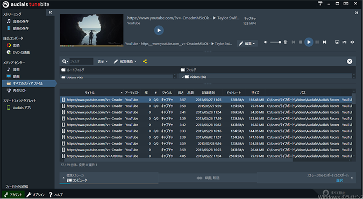363x199 pixels.
Task: Sort by the アーティスト column header
Action: [x=132, y=93]
